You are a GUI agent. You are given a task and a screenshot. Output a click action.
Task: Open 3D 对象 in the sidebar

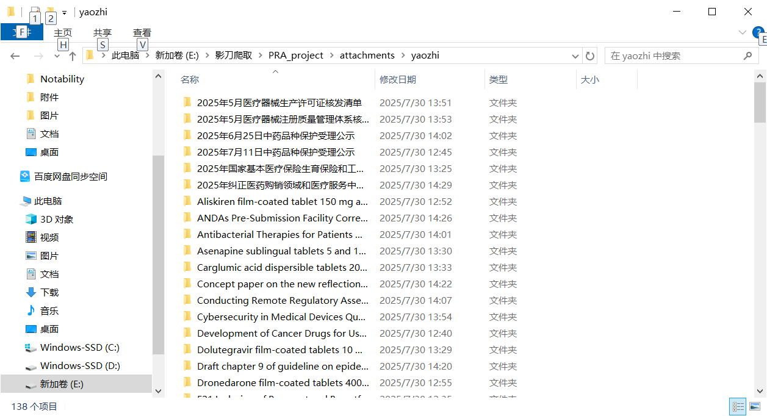coord(57,219)
